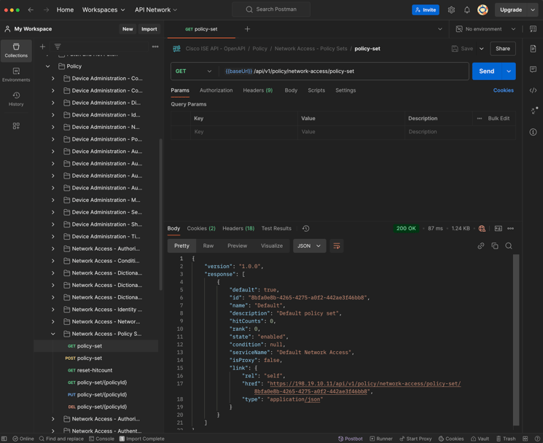The image size is (543, 443).
Task: Open the API Network menu
Action: (x=156, y=9)
